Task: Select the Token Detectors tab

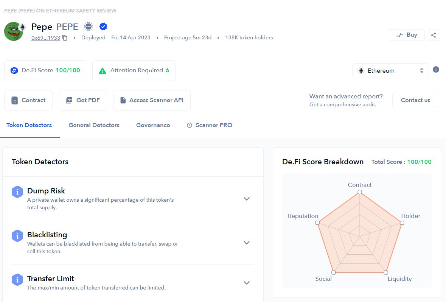Action: pyautogui.click(x=29, y=125)
